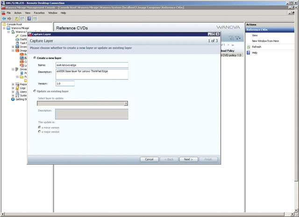299x217 pixels.
Task: Select the Inventory database icon
Action: [17, 47]
